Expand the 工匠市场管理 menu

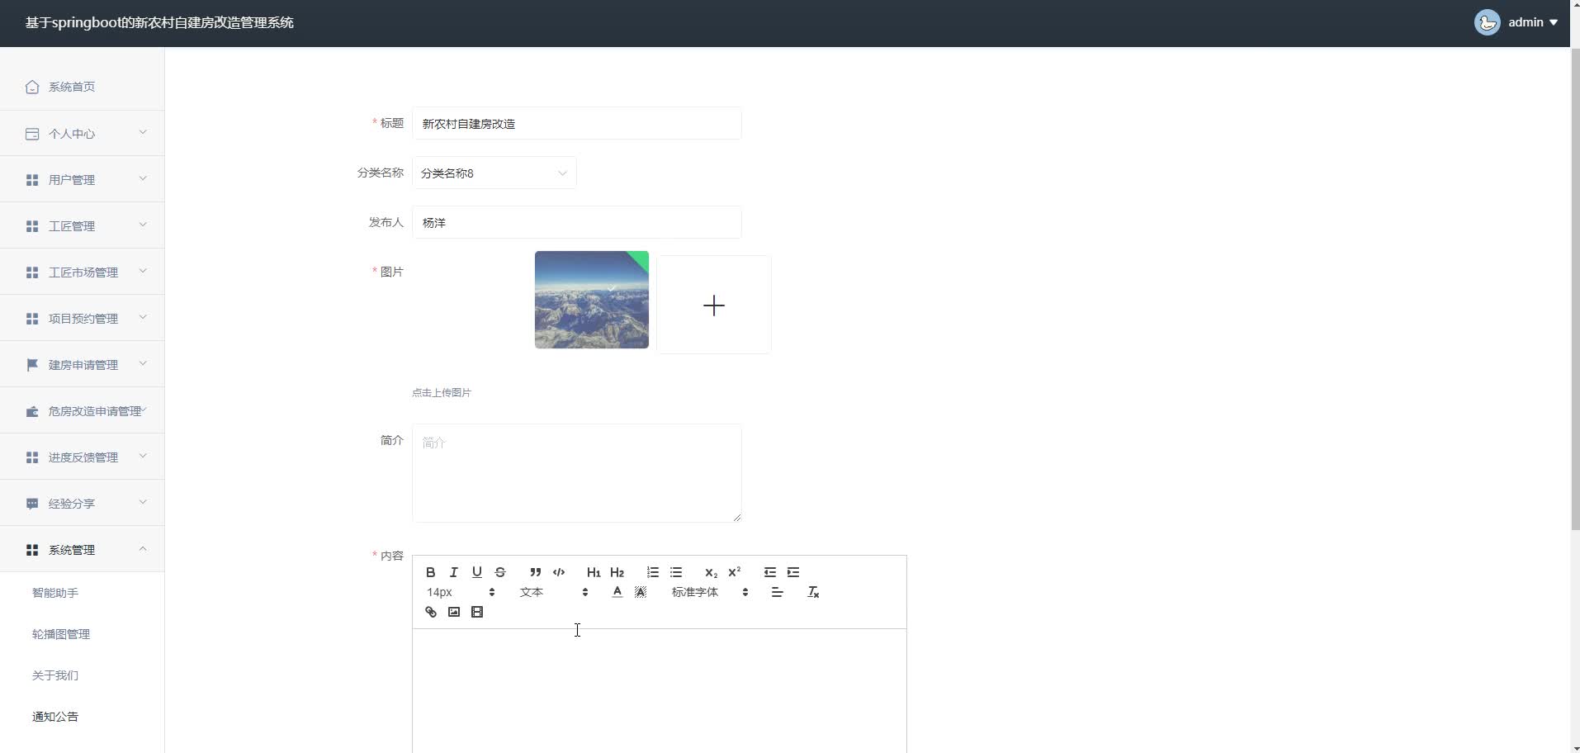[x=83, y=272]
